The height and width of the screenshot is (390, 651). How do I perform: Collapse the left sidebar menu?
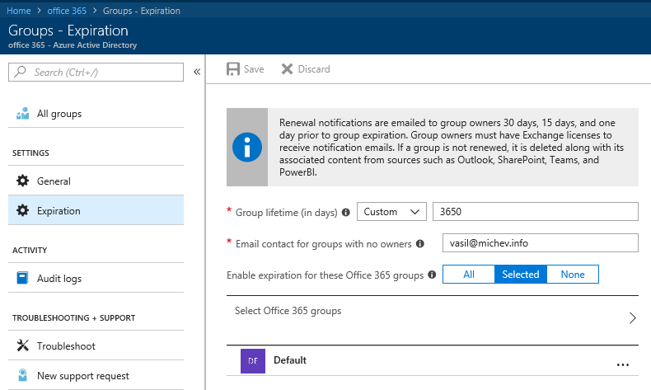pos(197,73)
